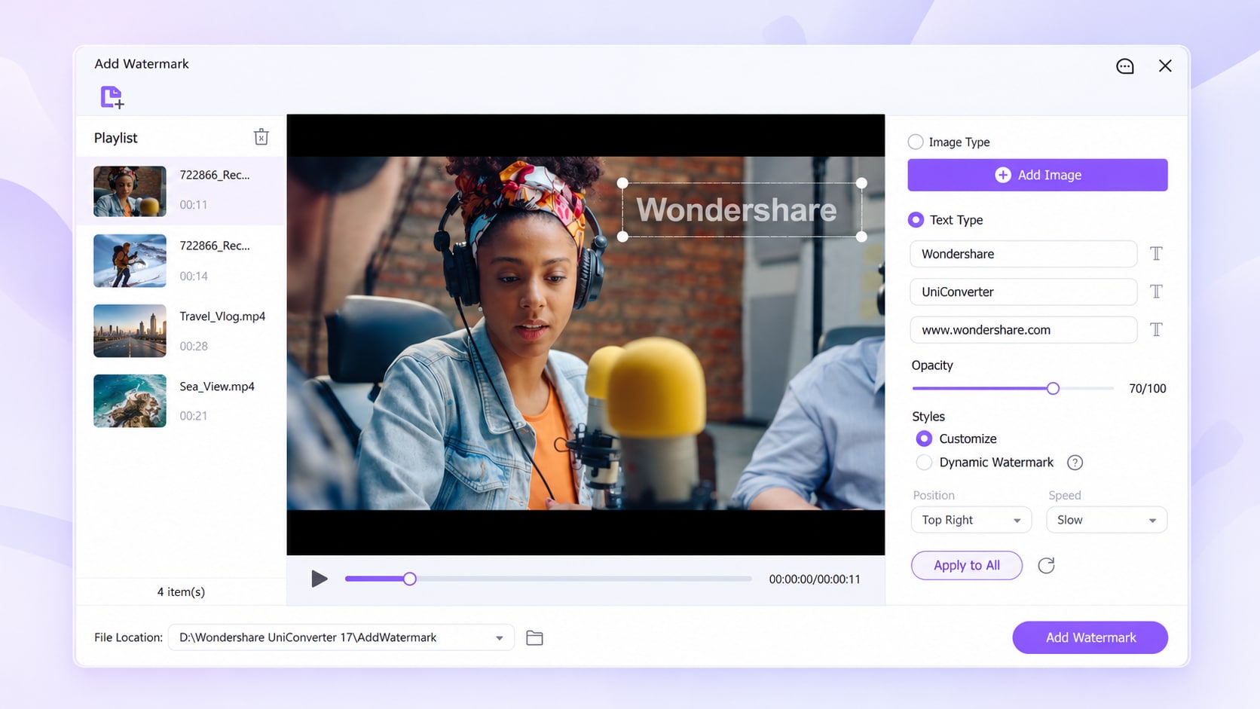Click the 00:21 duration text
This screenshot has width=1260, height=709.
point(194,416)
